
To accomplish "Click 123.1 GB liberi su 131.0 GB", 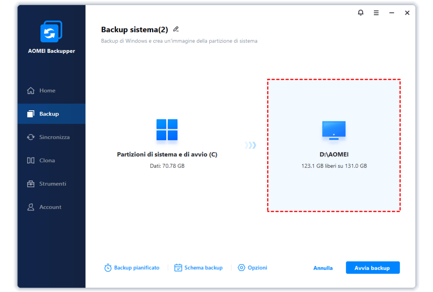I will pyautogui.click(x=334, y=166).
